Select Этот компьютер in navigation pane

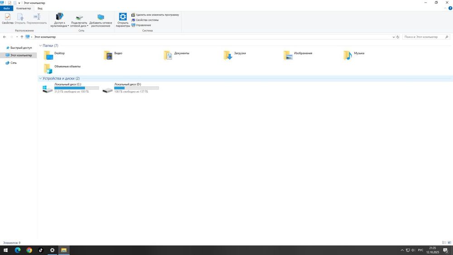click(19, 55)
